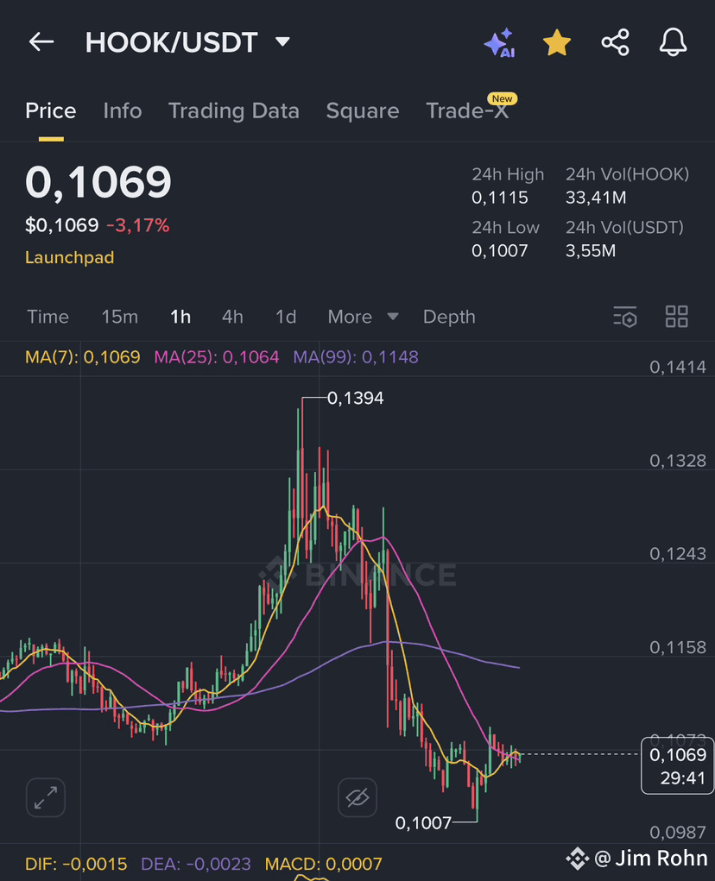The width and height of the screenshot is (715, 881).
Task: Toggle the hide-indicators eye icon
Action: coord(357,797)
